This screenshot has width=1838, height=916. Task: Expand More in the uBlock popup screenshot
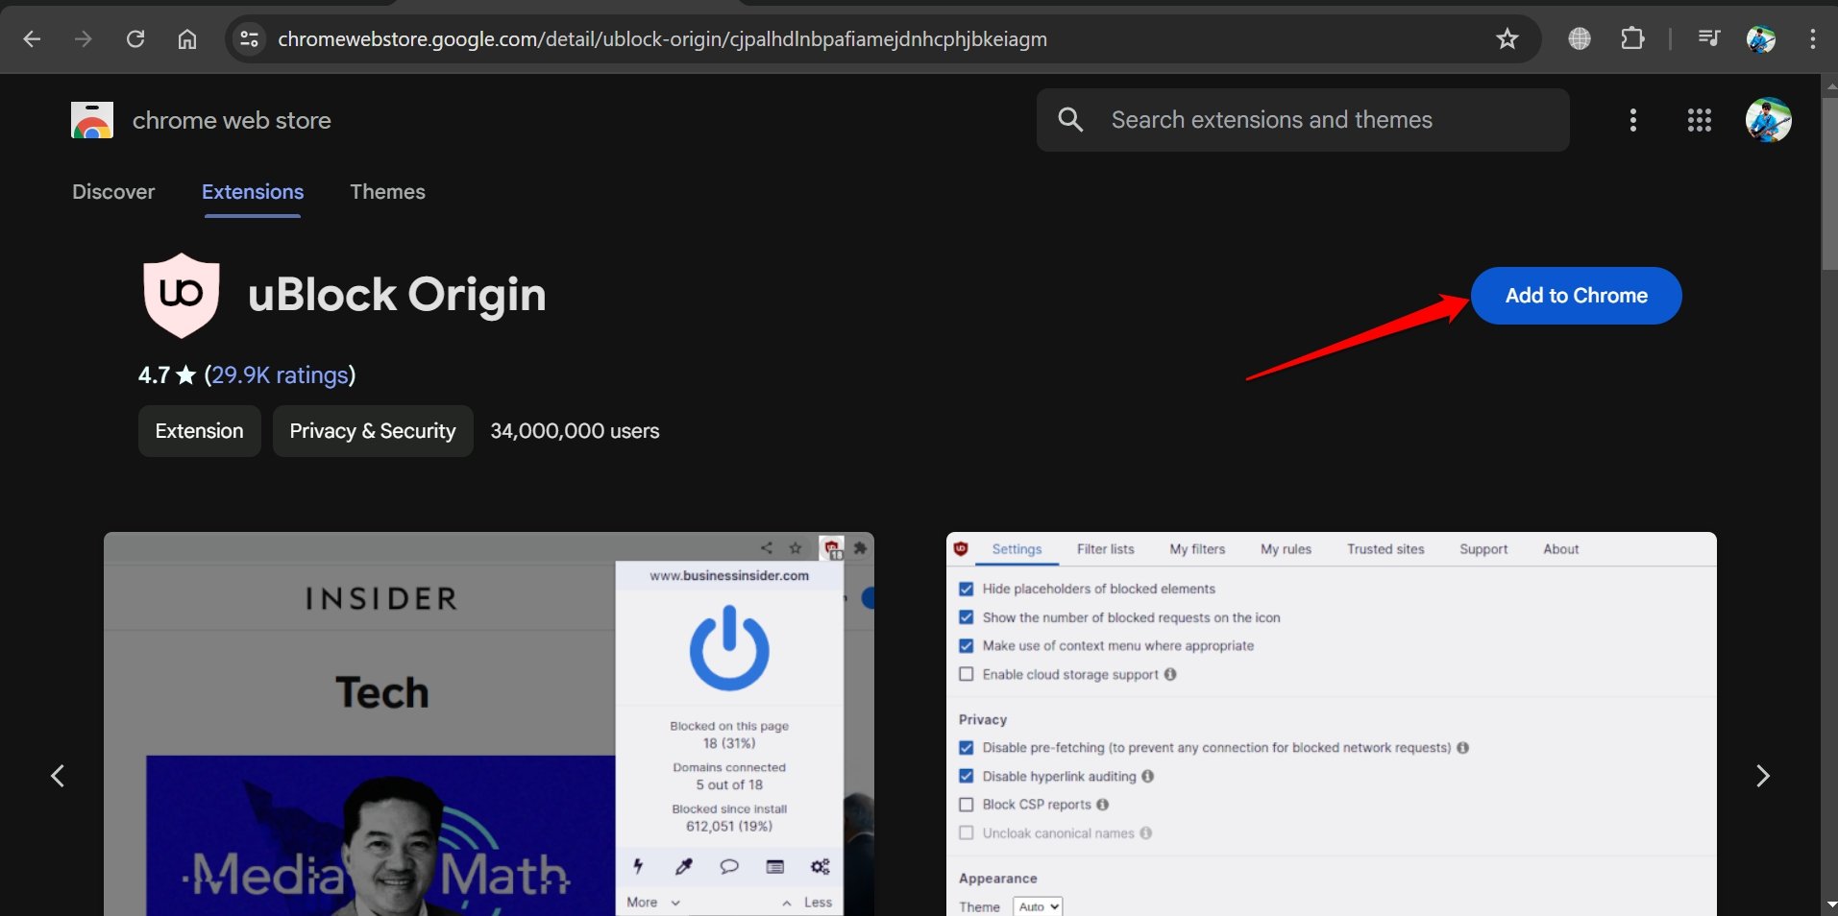click(x=653, y=902)
